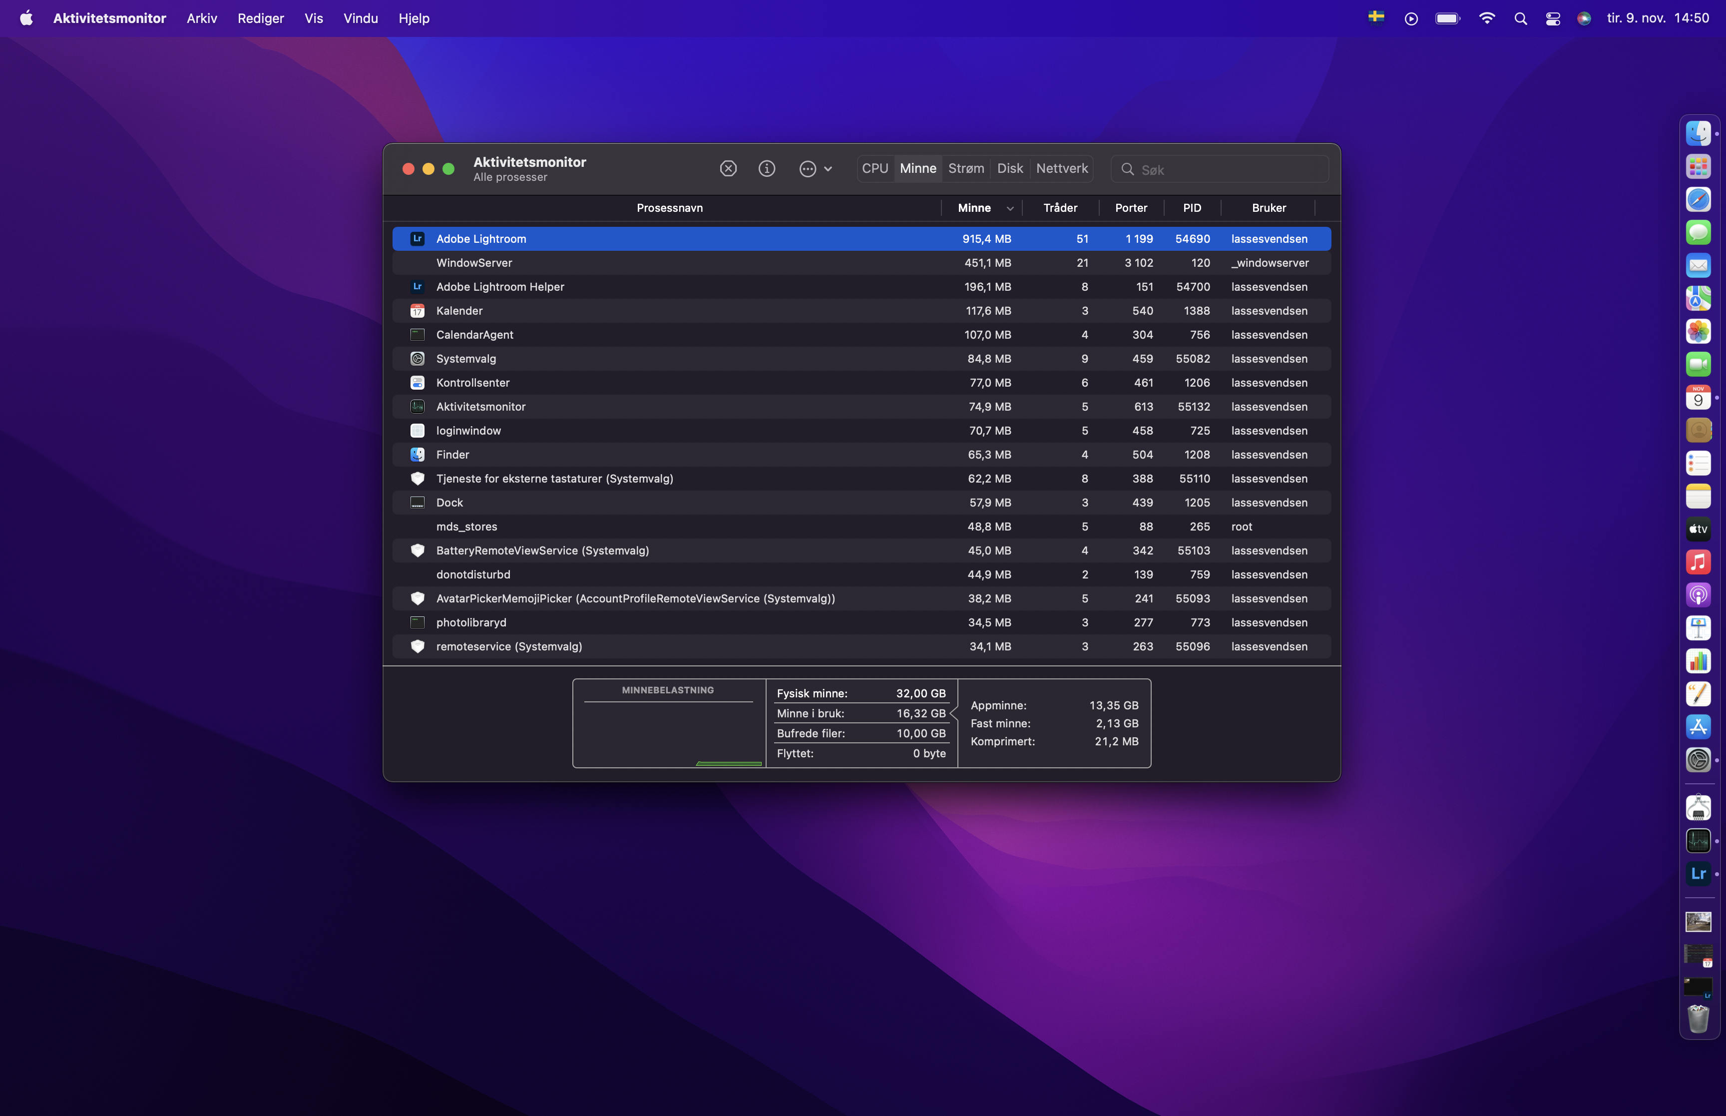
Task: Open the ellipsis actions dropdown in toolbar
Action: (816, 169)
